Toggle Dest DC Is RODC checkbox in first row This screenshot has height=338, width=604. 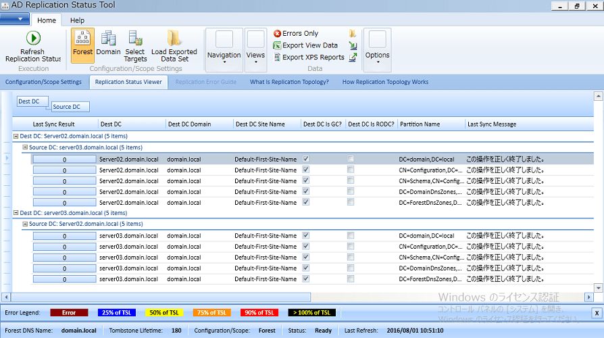click(351, 160)
